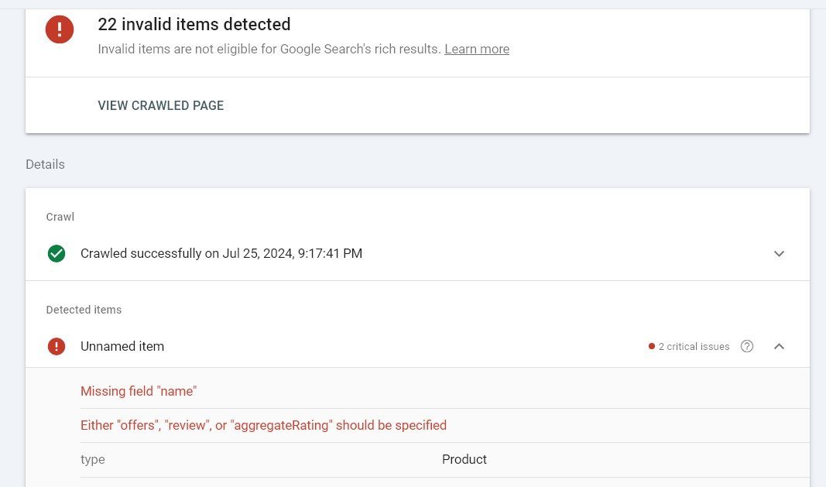This screenshot has width=826, height=487.
Task: Select the "offers, review, or aggregateRating" error
Action: point(263,425)
